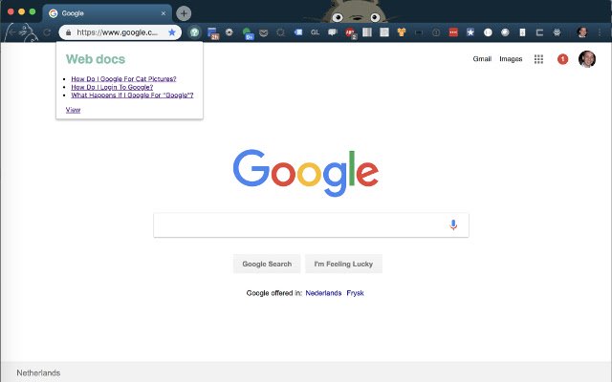Click the Chrome three-dot menu
This screenshot has height=382, width=612.
pos(600,32)
